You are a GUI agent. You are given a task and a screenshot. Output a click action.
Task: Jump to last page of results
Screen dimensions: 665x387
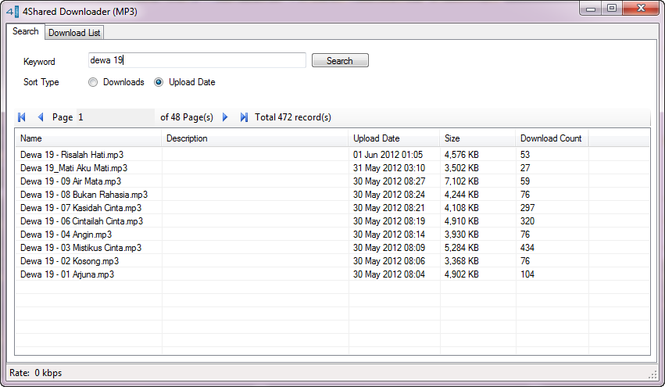coord(244,117)
